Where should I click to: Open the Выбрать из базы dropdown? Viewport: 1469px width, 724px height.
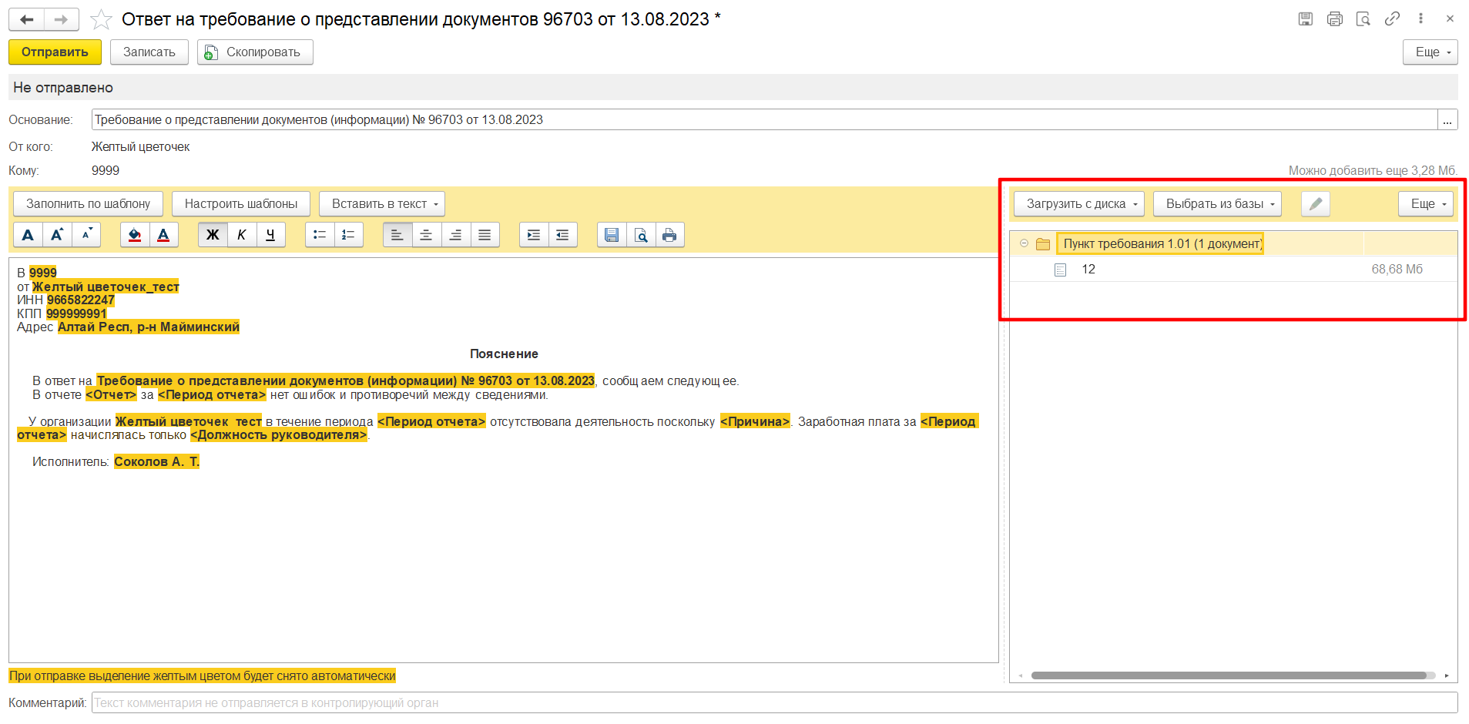click(x=1217, y=204)
